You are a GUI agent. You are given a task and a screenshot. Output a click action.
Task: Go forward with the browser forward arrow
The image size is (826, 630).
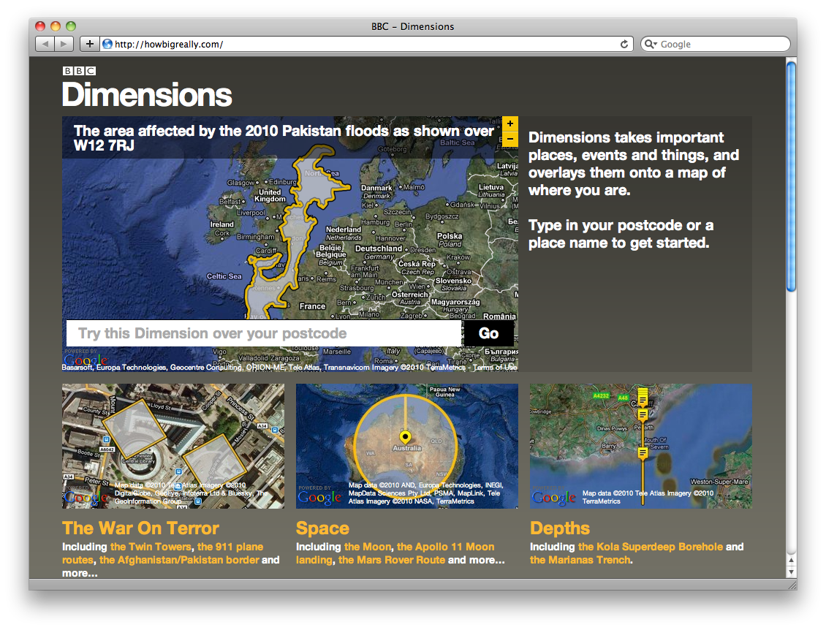pos(63,45)
